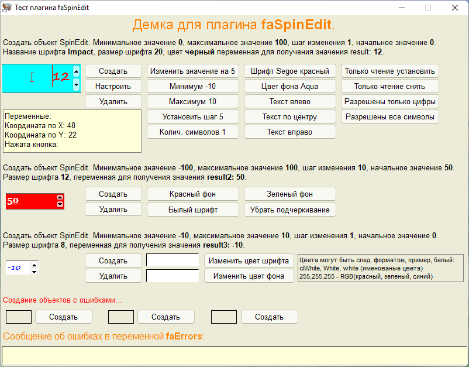This screenshot has height=367, width=469.
Task: Click the input field beside Изменить цвет шрифта
Action: tap(173, 260)
